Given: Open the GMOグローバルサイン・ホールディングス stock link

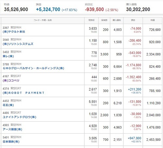Looking at the screenshot, I should pos(34,68).
